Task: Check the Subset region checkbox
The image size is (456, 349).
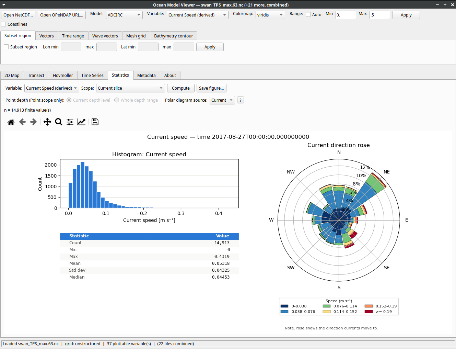Action: coord(6,47)
